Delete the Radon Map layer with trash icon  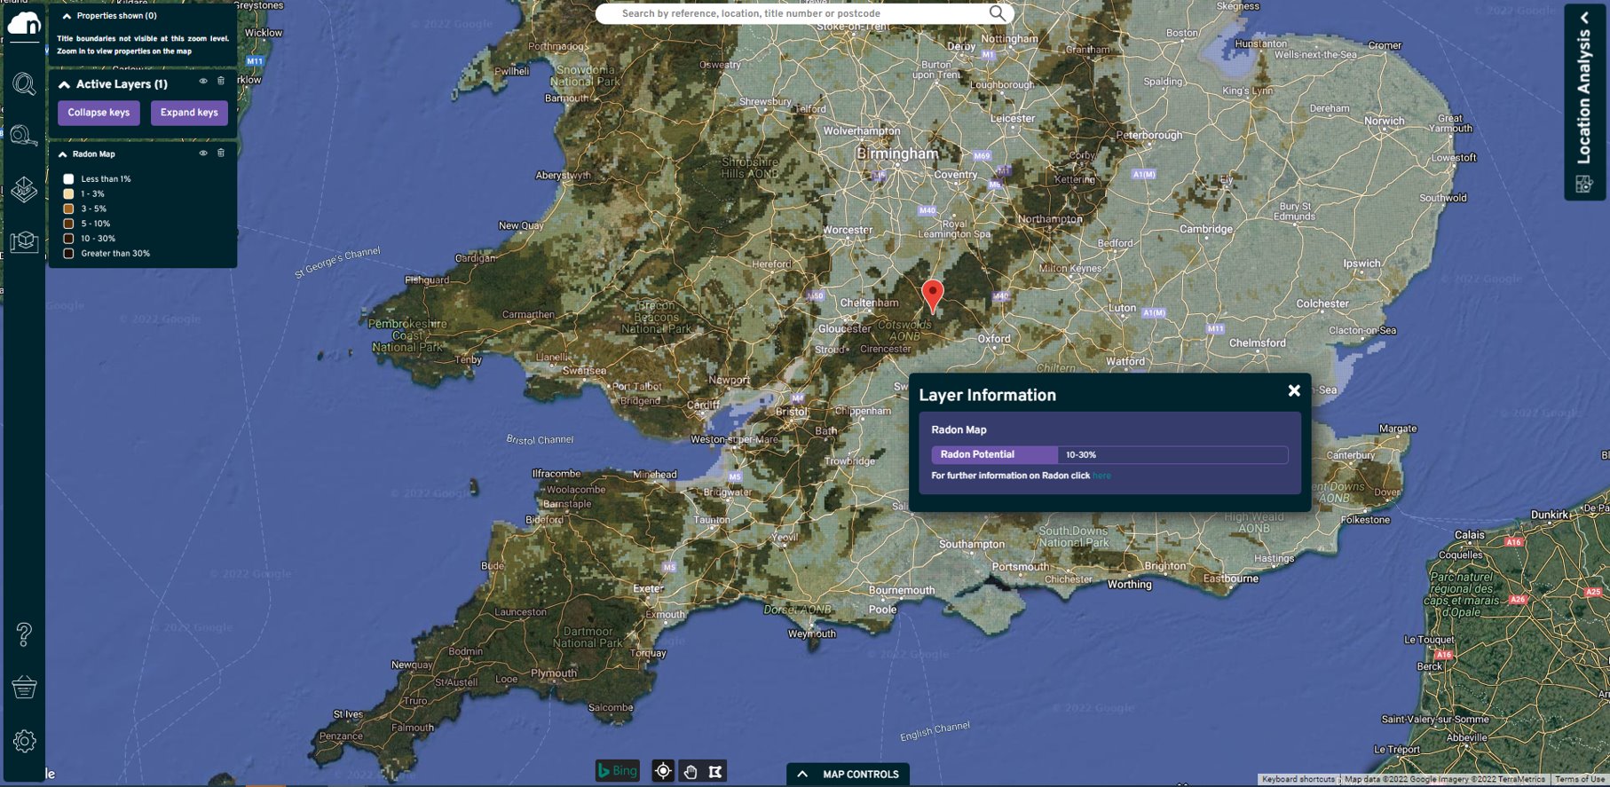click(x=221, y=153)
